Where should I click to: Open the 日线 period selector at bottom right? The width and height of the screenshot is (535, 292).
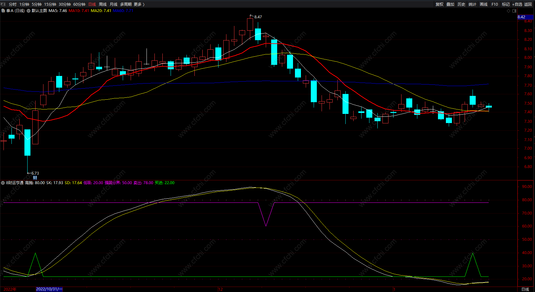click(525, 289)
